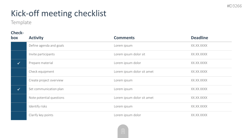This screenshot has width=246, height=138.
Task: Mark the Check equipment checkbox
Action: (19, 72)
